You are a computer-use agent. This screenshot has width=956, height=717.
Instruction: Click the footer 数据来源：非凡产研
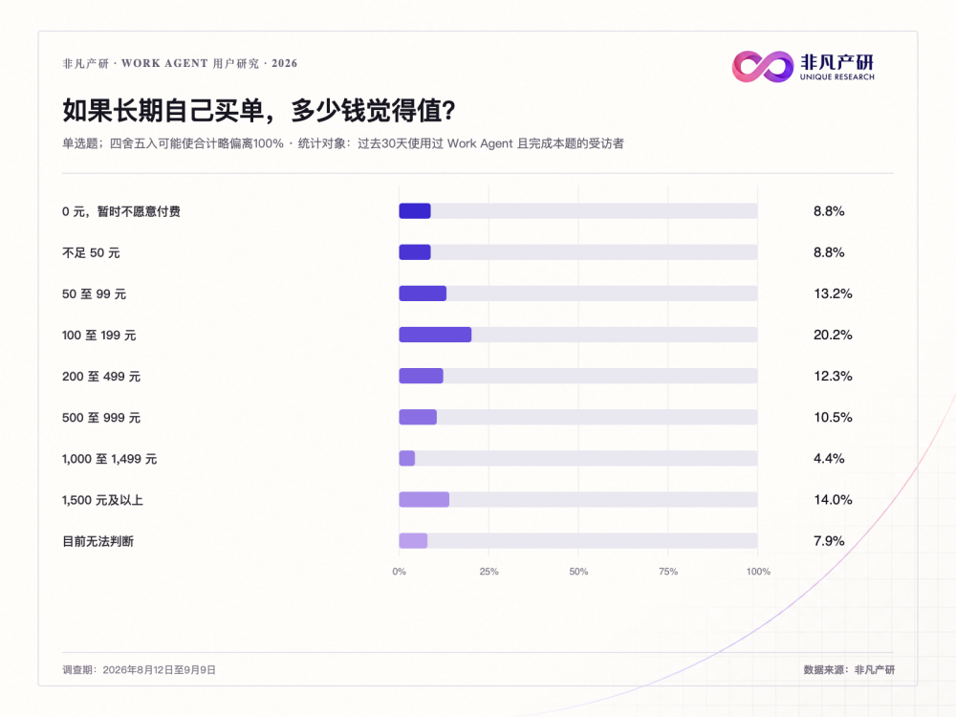pyautogui.click(x=849, y=670)
